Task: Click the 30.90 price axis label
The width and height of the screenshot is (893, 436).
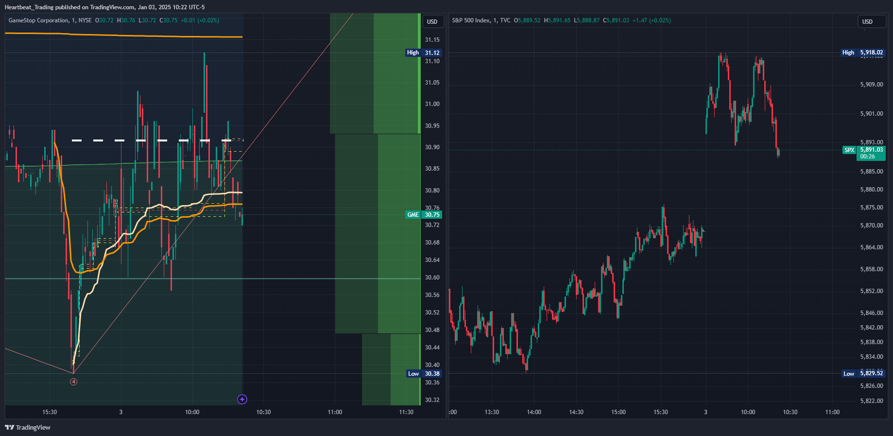Action: tap(432, 147)
